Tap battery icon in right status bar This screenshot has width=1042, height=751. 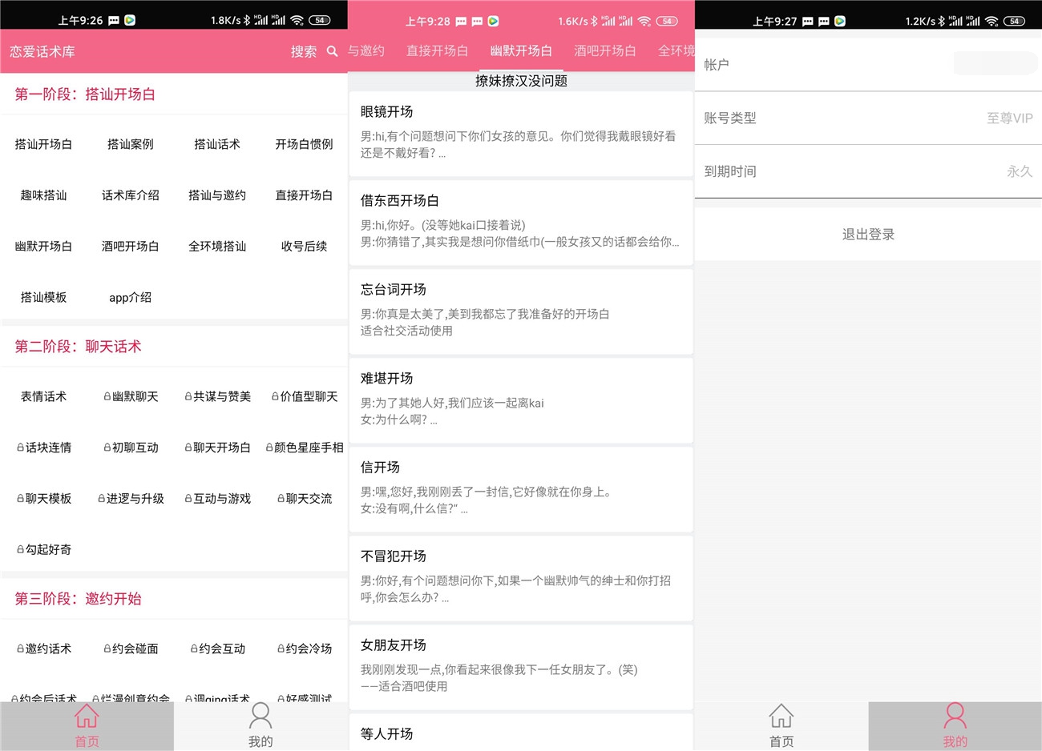click(1014, 21)
